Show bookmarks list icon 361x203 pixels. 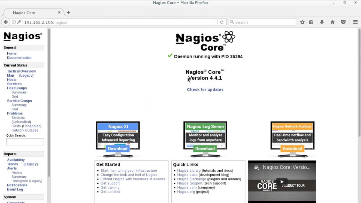311,22
